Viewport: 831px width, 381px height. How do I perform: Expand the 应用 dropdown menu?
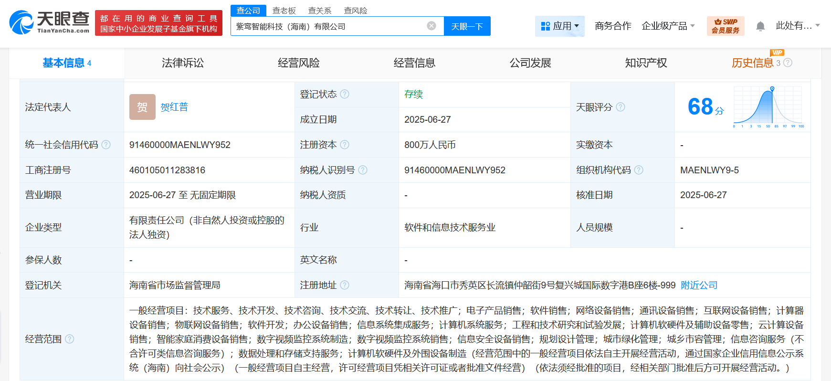pyautogui.click(x=560, y=26)
